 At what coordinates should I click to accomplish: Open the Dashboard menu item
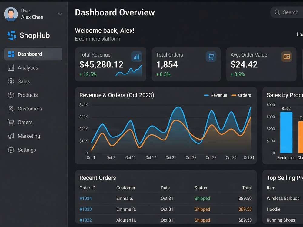pyautogui.click(x=33, y=54)
